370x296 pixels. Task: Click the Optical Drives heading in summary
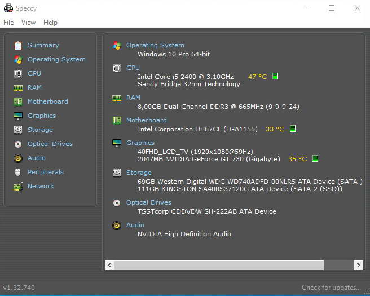[x=149, y=202]
